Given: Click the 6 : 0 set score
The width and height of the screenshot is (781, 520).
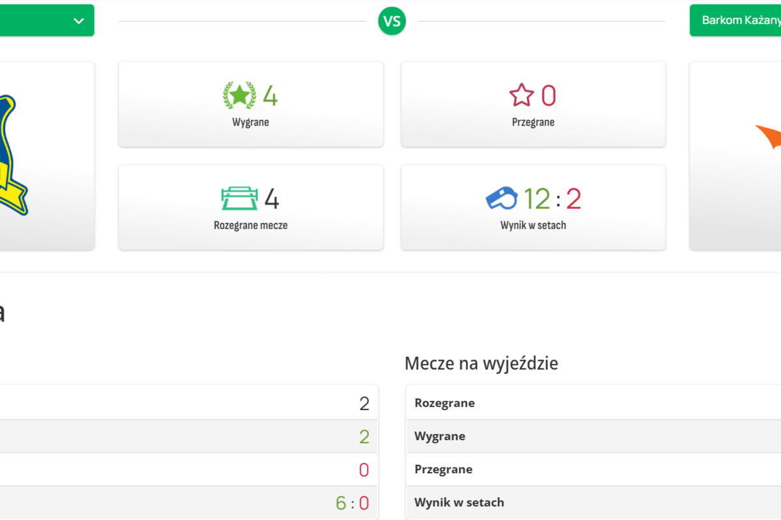Looking at the screenshot, I should tap(352, 503).
